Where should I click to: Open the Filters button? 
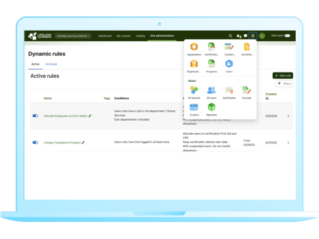(x=284, y=84)
